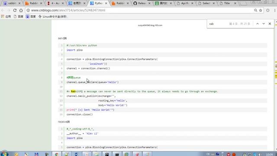The image size is (277, 156).
Task: View site information icon in address bar
Action: coord(28,10)
